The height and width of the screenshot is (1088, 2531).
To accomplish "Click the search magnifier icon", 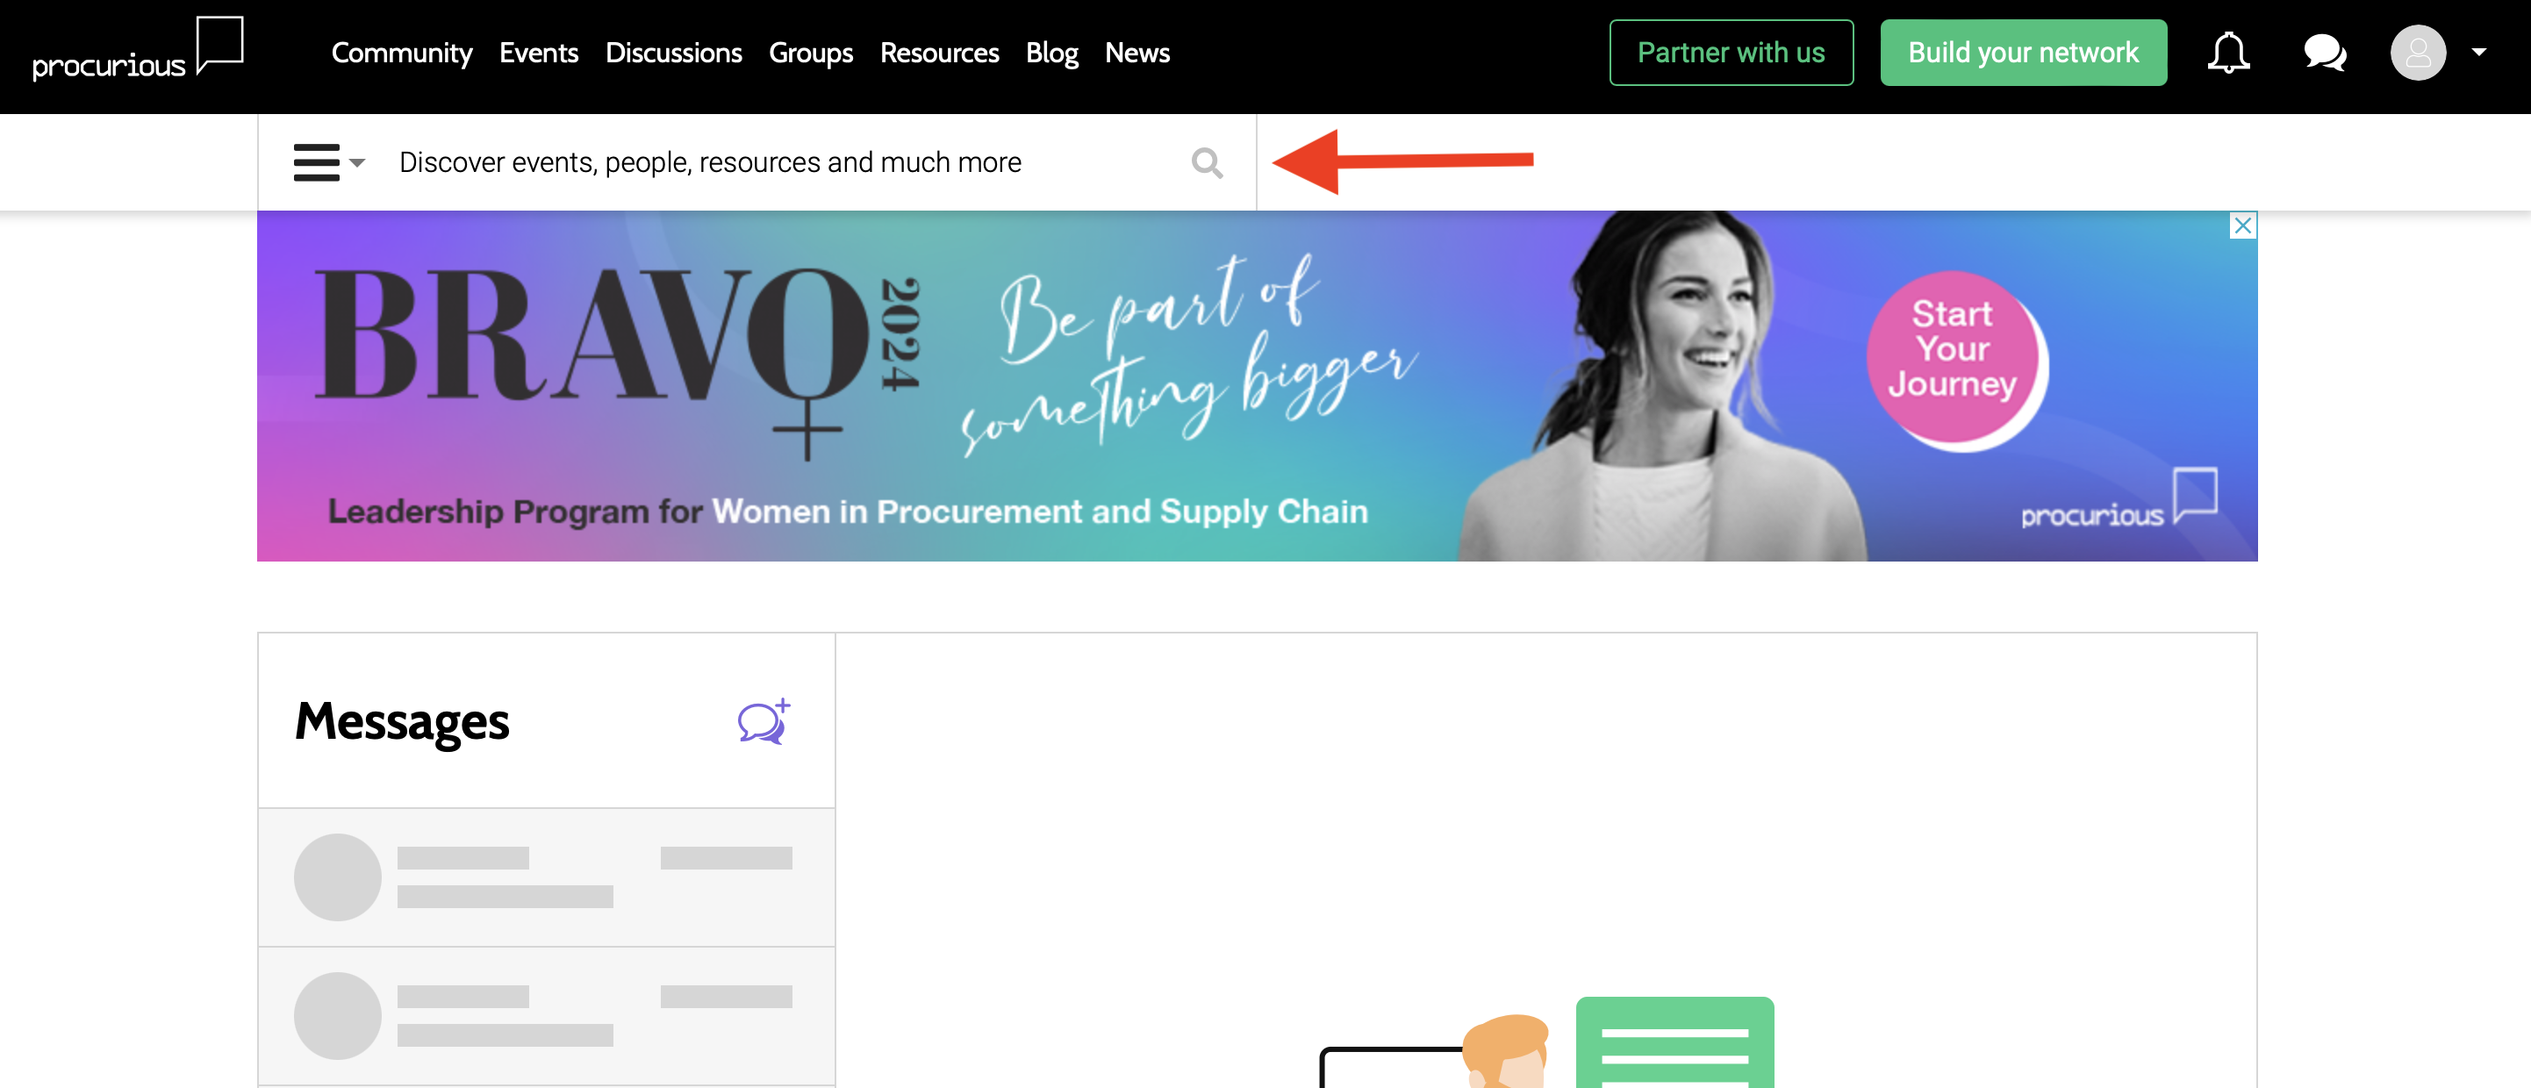I will coord(1209,161).
